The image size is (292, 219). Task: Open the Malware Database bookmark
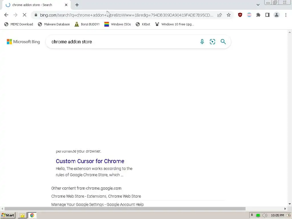[54, 24]
